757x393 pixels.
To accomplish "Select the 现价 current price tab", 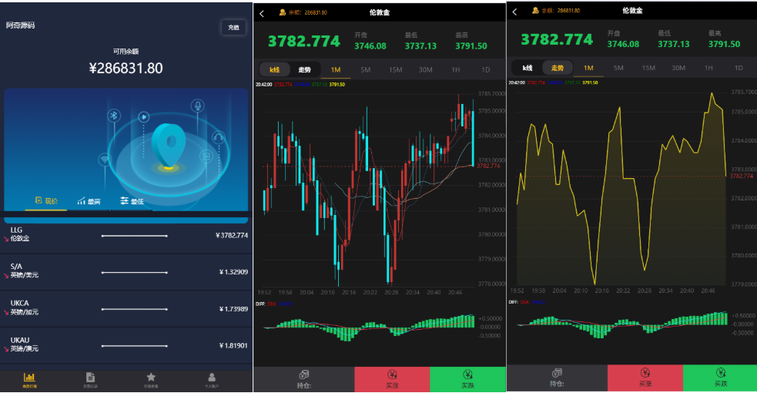I will pyautogui.click(x=46, y=201).
